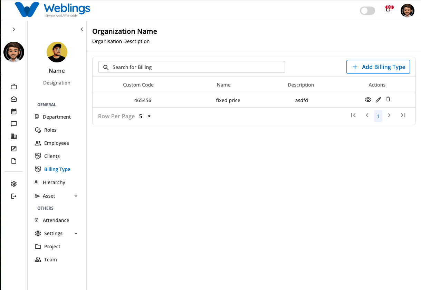Click the sidebar employee photo with cap
Screen dimensions: 421x290
[x=57, y=52]
